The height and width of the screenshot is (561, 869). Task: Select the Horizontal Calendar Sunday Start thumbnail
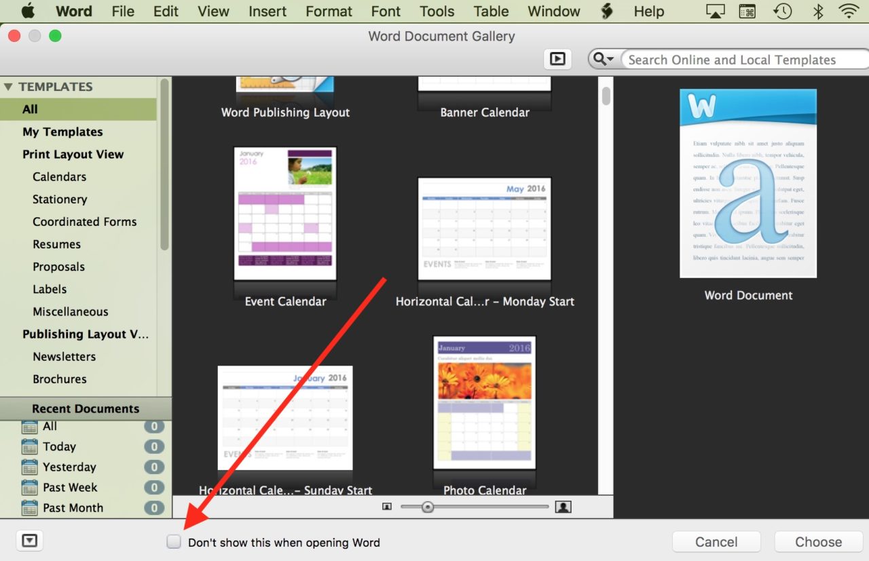(285, 418)
